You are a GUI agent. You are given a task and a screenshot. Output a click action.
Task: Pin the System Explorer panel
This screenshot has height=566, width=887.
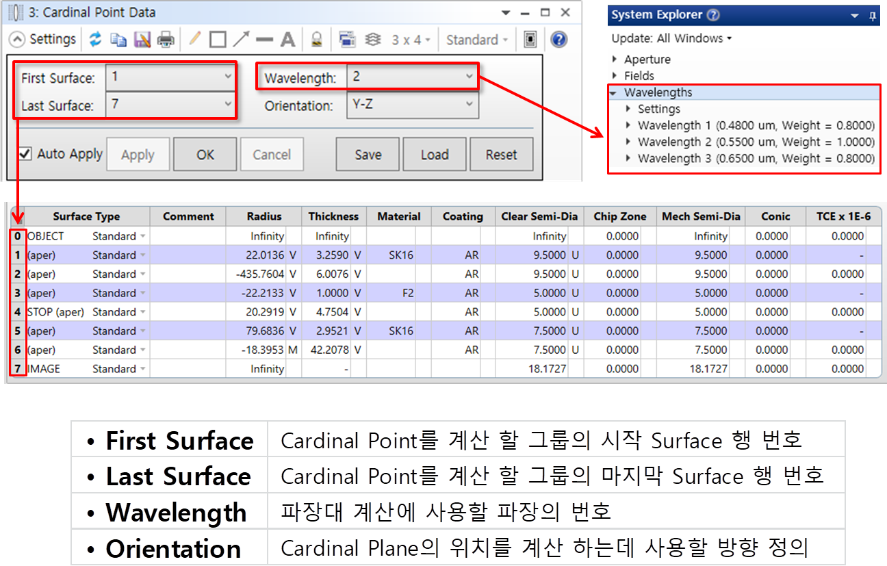[873, 16]
